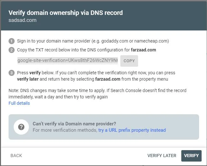Click the dialog title about DNS record
This screenshot has height=166, width=207.
point(66,13)
